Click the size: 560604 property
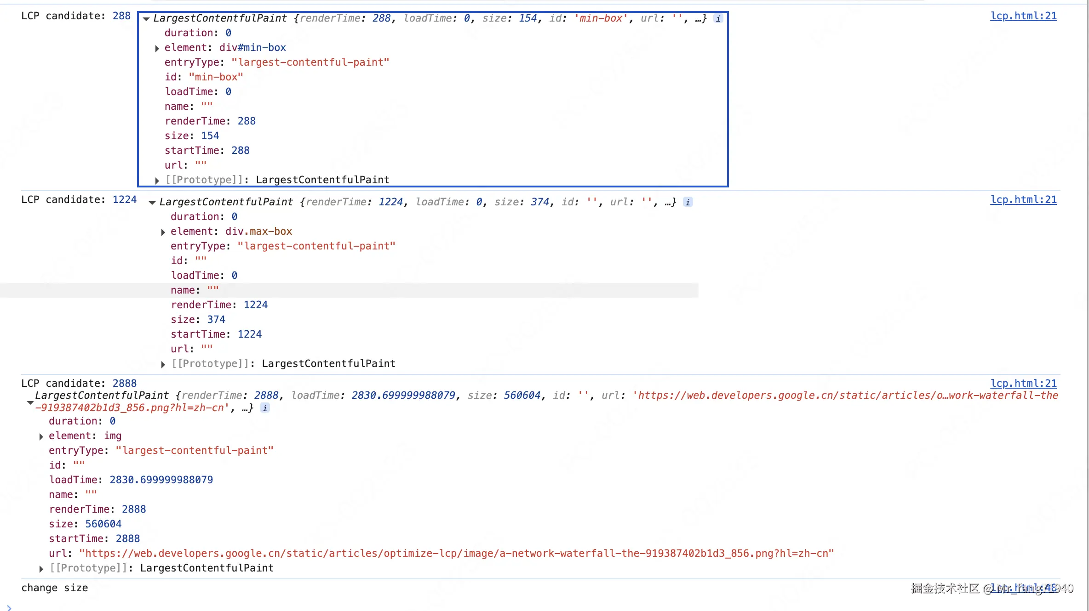Viewport: 1089px width, 611px height. click(x=86, y=524)
